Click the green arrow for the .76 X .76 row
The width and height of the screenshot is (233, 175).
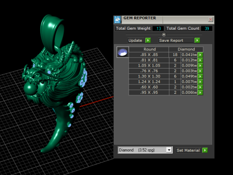[x=200, y=71]
